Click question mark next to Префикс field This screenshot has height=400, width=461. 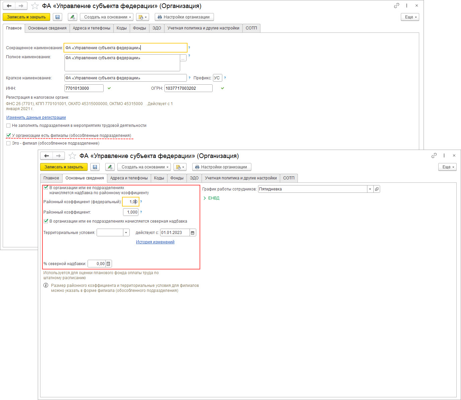tap(225, 78)
